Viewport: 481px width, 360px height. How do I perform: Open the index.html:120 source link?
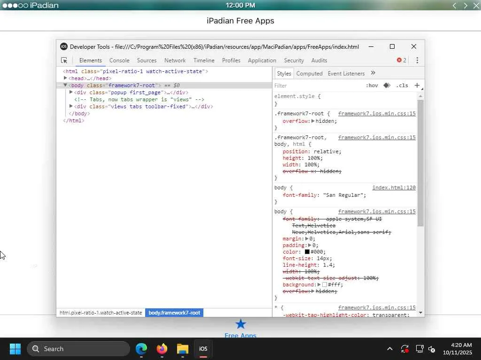point(394,187)
